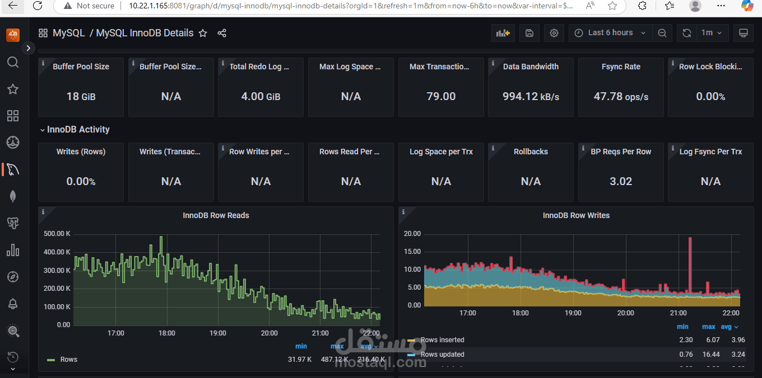Share the dashboard via share icon
The image size is (762, 378).
[222, 33]
